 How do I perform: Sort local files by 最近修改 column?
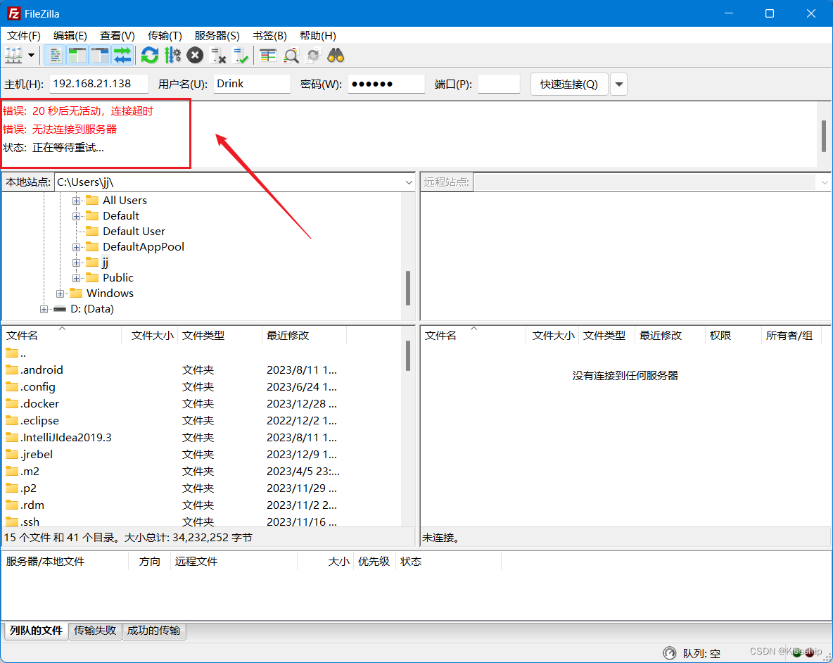click(305, 335)
